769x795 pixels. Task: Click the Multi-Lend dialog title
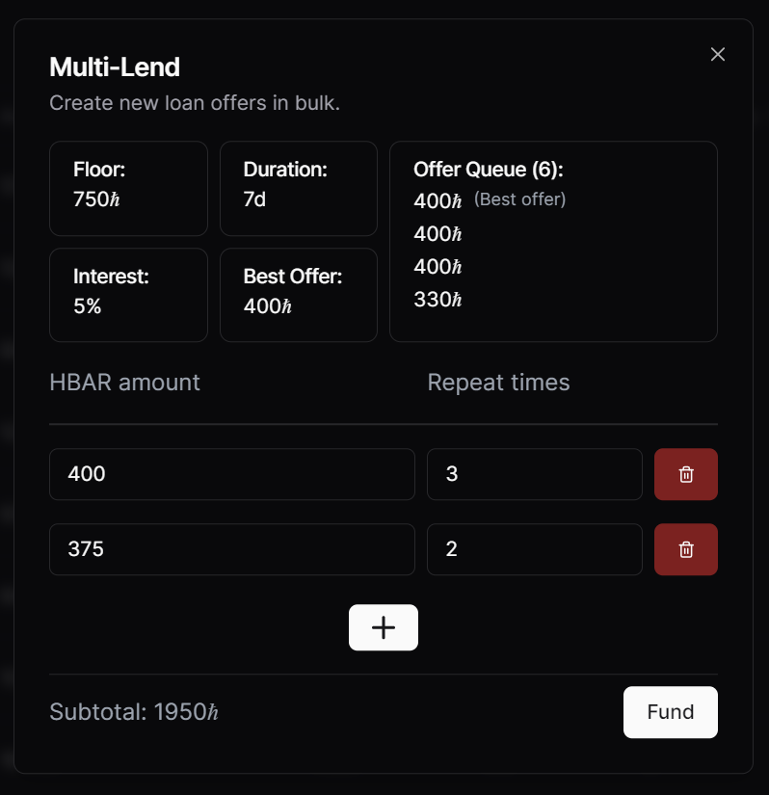coord(115,67)
